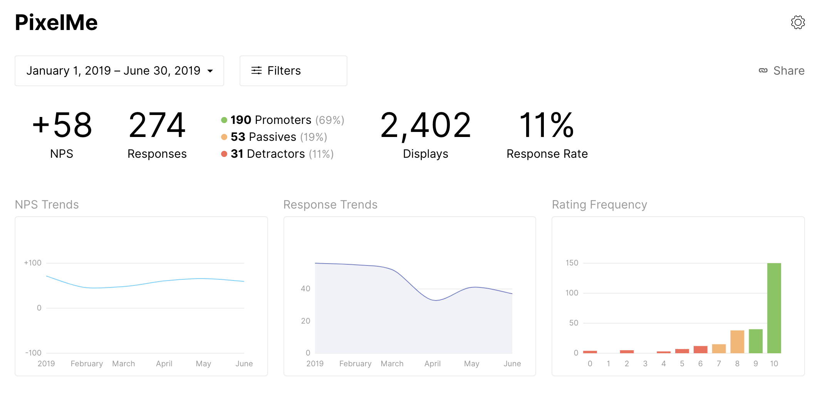Click the Share link
This screenshot has width=815, height=394.
781,70
